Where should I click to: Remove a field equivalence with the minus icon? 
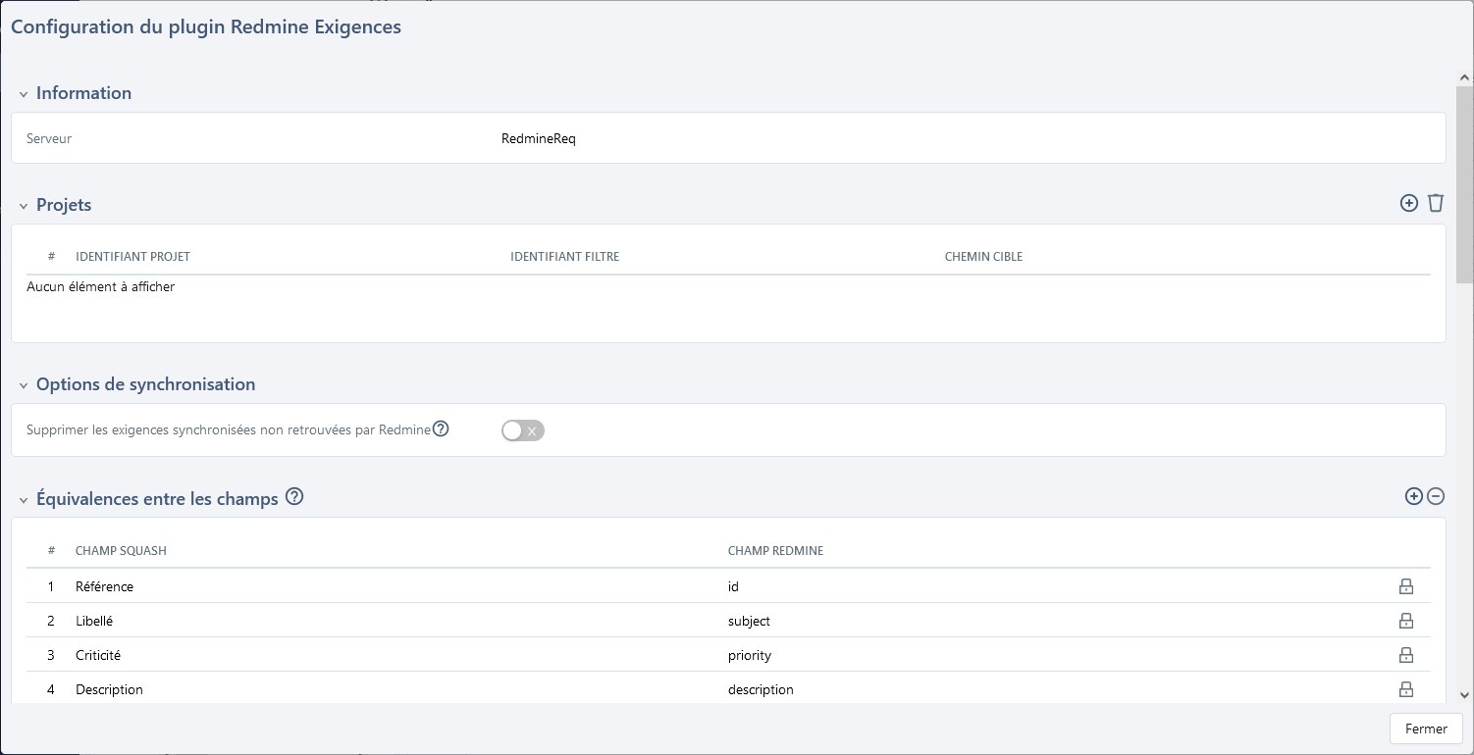click(x=1436, y=496)
